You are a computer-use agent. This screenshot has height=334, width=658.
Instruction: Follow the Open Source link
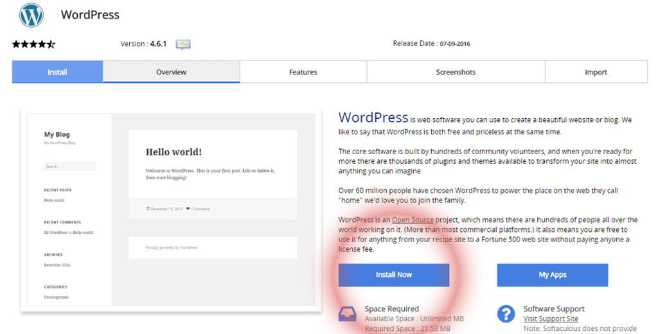(413, 220)
